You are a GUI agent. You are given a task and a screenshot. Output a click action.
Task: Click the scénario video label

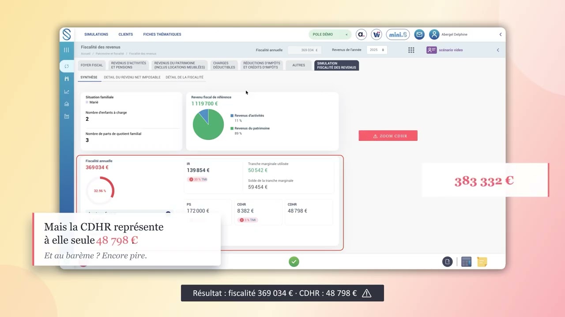pyautogui.click(x=451, y=50)
